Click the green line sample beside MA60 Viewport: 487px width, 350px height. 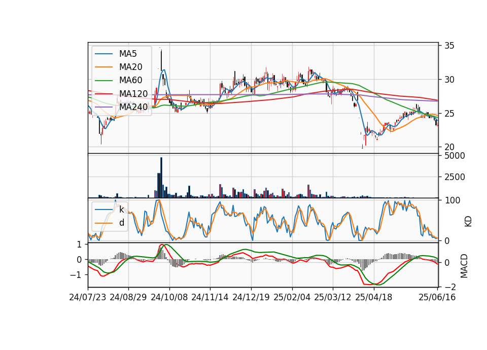pos(103,81)
